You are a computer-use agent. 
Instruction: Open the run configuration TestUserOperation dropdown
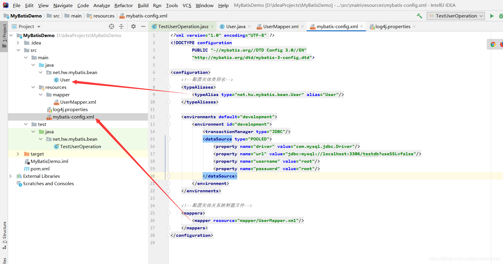pos(456,16)
